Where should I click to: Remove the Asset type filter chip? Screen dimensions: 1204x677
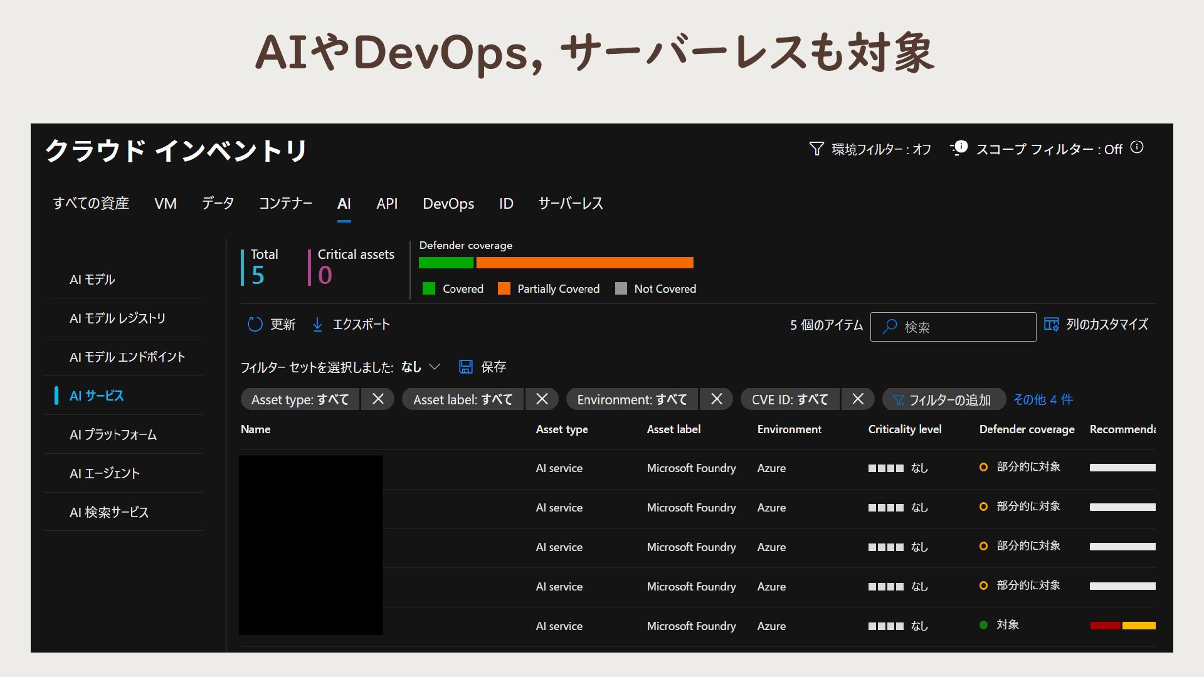click(x=378, y=399)
